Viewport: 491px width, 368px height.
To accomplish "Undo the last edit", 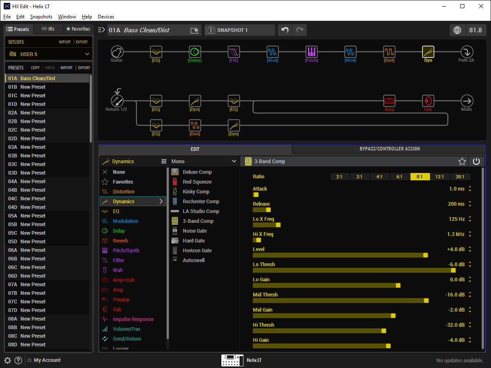I will 285,30.
